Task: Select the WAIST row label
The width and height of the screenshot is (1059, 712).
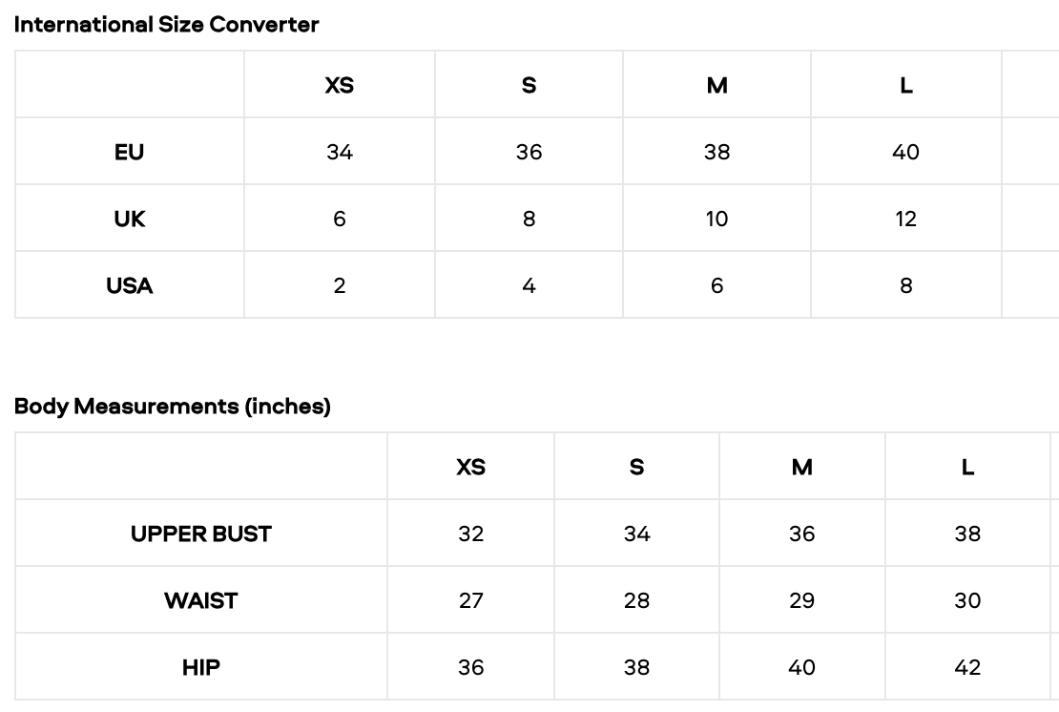Action: pyautogui.click(x=201, y=600)
